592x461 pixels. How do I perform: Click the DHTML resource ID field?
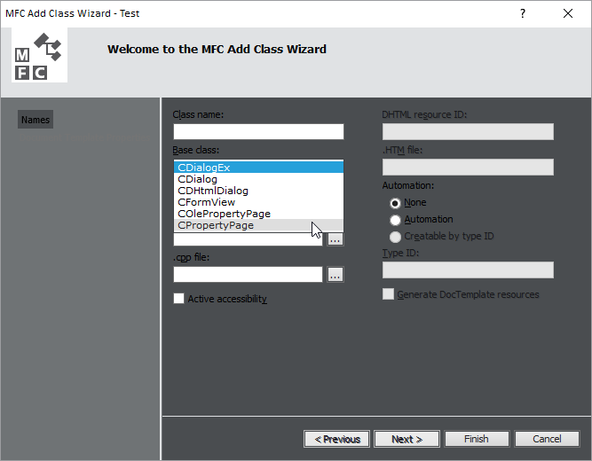click(x=468, y=132)
